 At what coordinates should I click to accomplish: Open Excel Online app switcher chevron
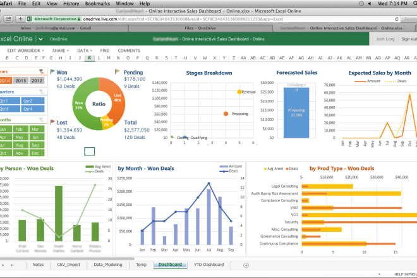point(40,39)
